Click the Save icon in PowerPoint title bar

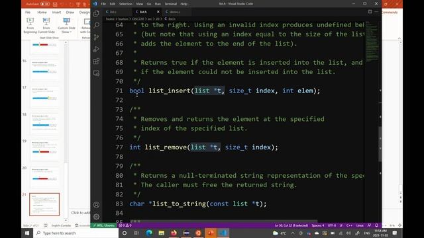tap(55, 5)
